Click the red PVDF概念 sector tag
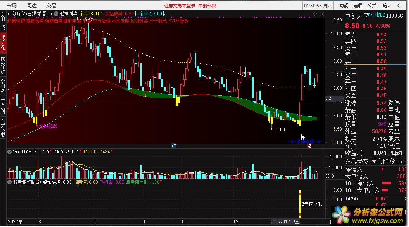The image size is (409, 227). (x=178, y=21)
